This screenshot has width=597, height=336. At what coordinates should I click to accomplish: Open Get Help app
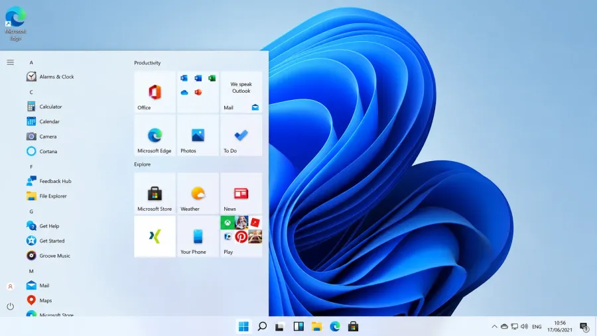pyautogui.click(x=43, y=225)
